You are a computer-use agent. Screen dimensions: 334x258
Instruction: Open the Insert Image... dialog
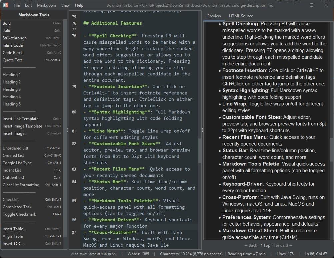pyautogui.click(x=32, y=134)
